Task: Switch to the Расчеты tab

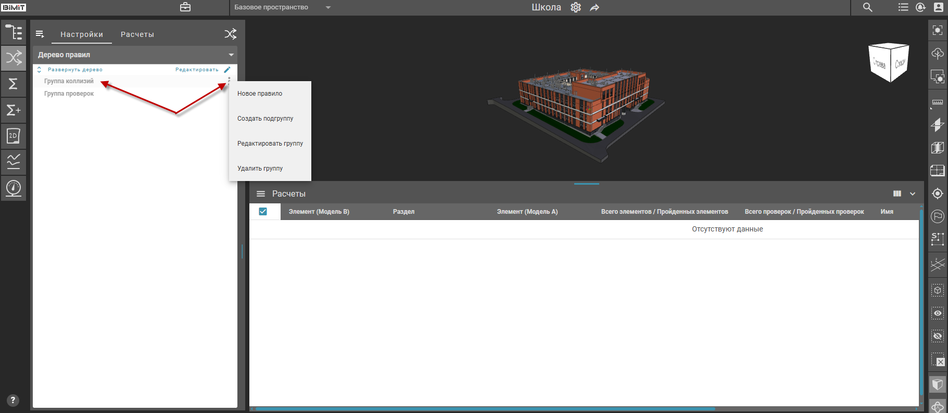Action: click(137, 34)
